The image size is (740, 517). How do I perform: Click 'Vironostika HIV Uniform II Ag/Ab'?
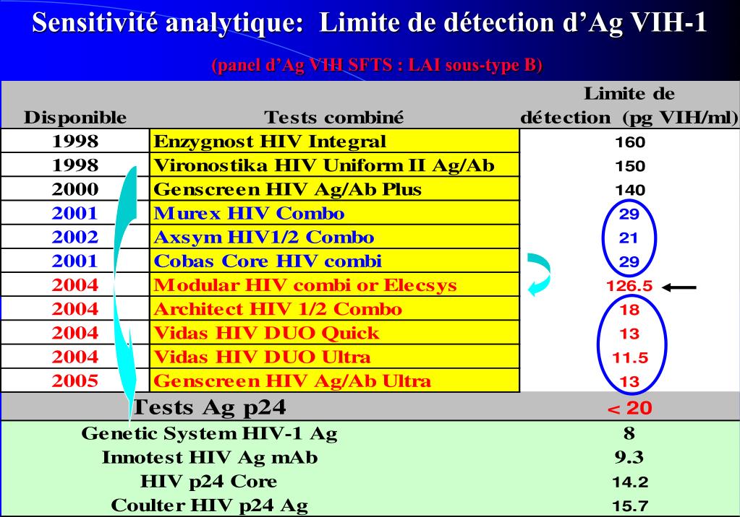coord(324,165)
